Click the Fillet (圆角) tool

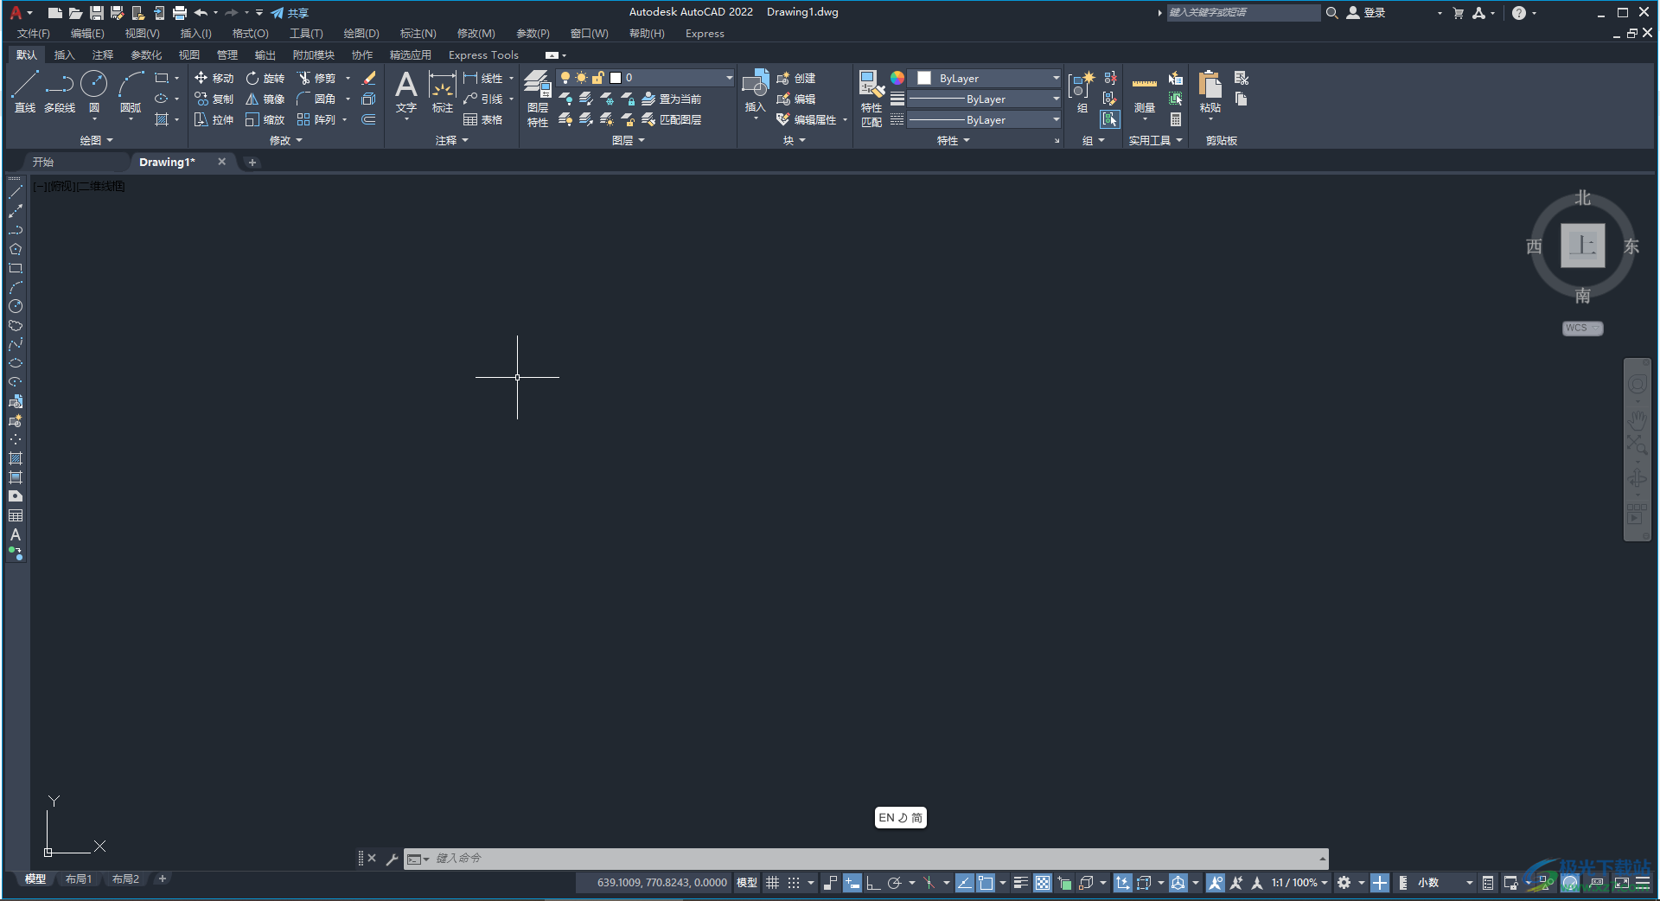pyautogui.click(x=316, y=99)
